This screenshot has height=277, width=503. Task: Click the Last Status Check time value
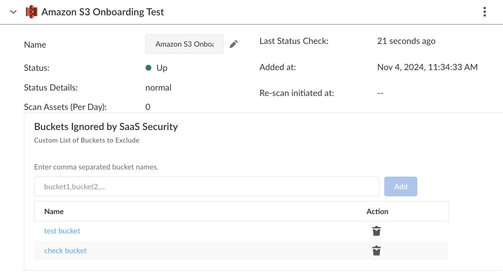pos(406,41)
